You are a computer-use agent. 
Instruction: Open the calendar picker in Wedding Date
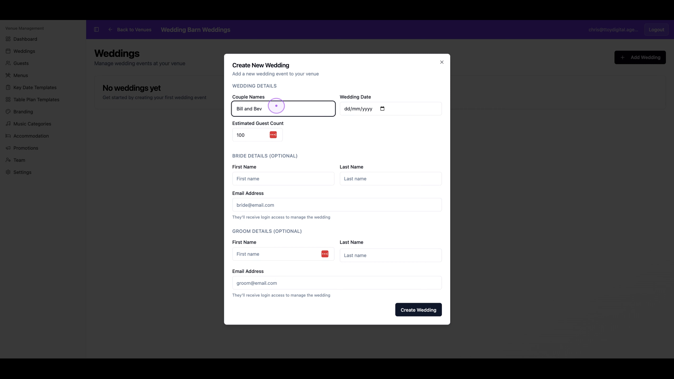pos(382,109)
